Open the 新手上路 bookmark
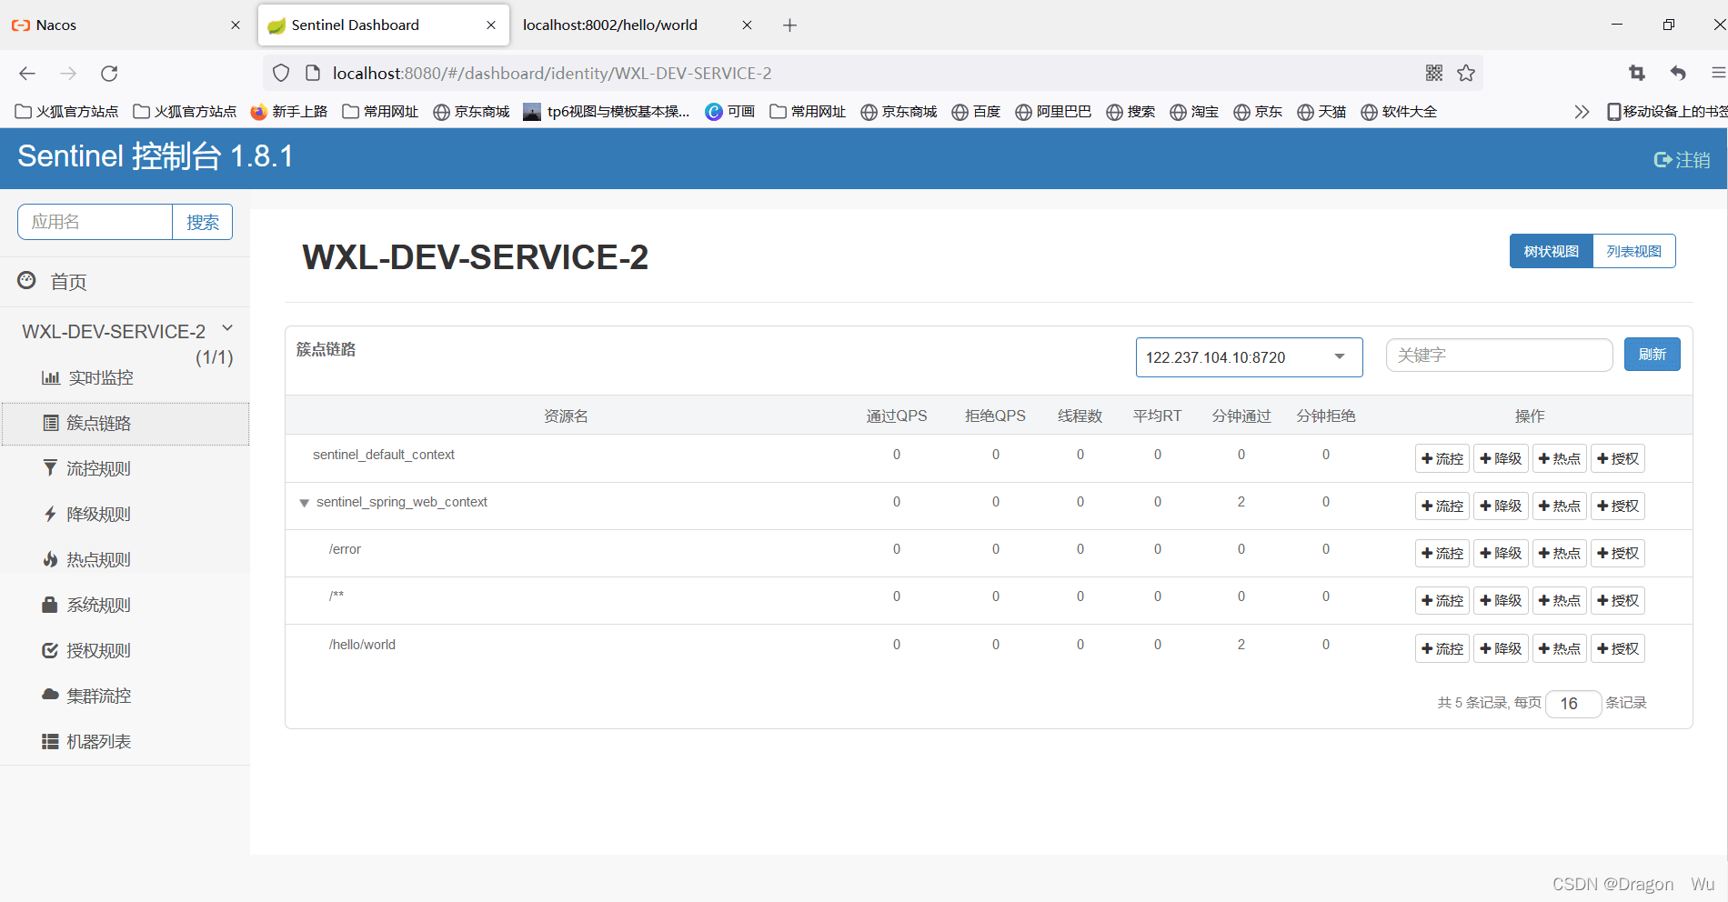 coord(289,112)
